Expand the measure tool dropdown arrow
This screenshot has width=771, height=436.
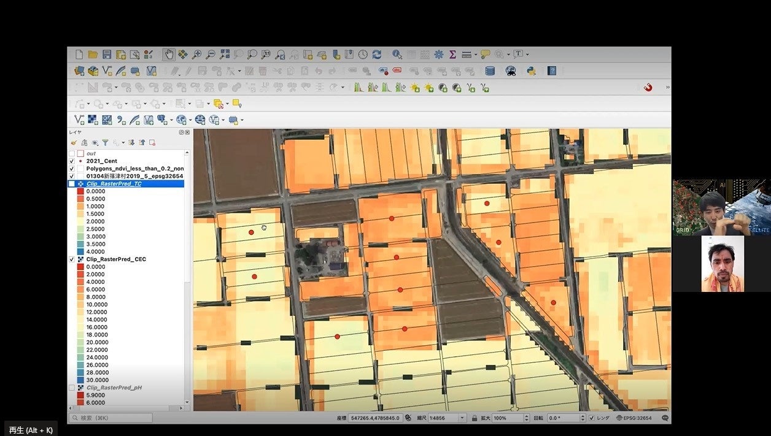(476, 55)
